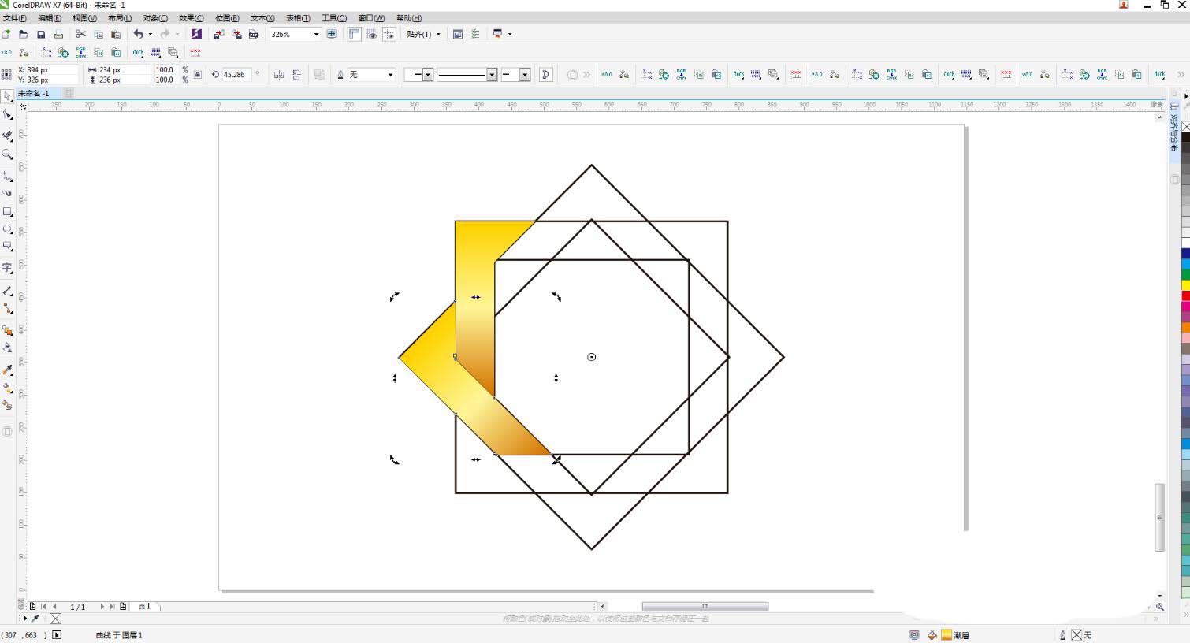Choose the Transparency tool
Viewport: 1190px width, 643px height.
click(8, 348)
